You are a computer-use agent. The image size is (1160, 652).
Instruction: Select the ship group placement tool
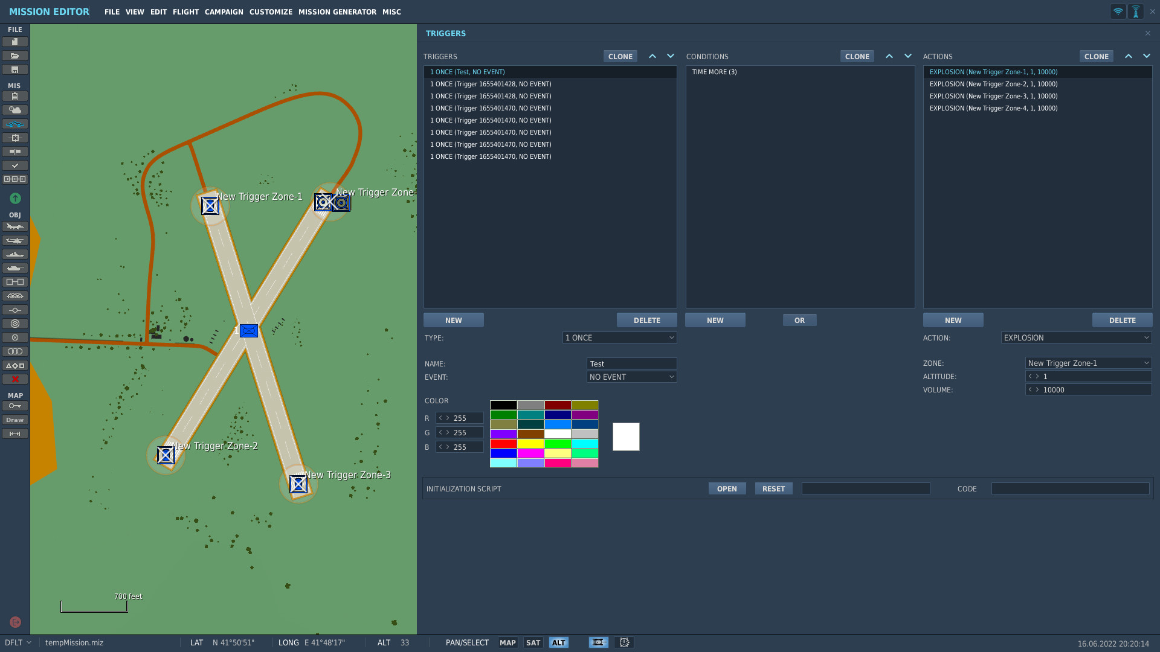click(x=15, y=254)
